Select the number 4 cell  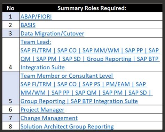point(11,54)
